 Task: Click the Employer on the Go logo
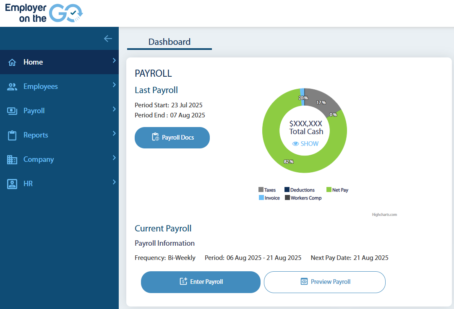(x=43, y=13)
